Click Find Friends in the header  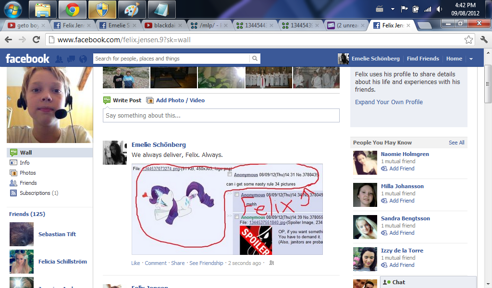click(423, 59)
